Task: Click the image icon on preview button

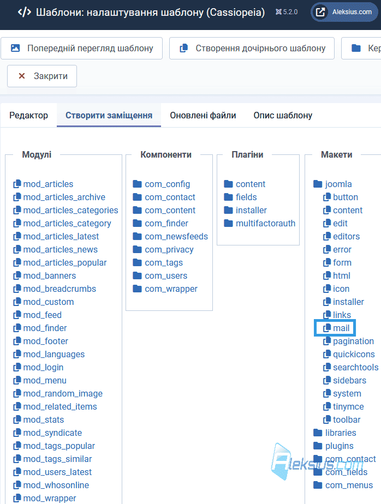Action: point(15,48)
